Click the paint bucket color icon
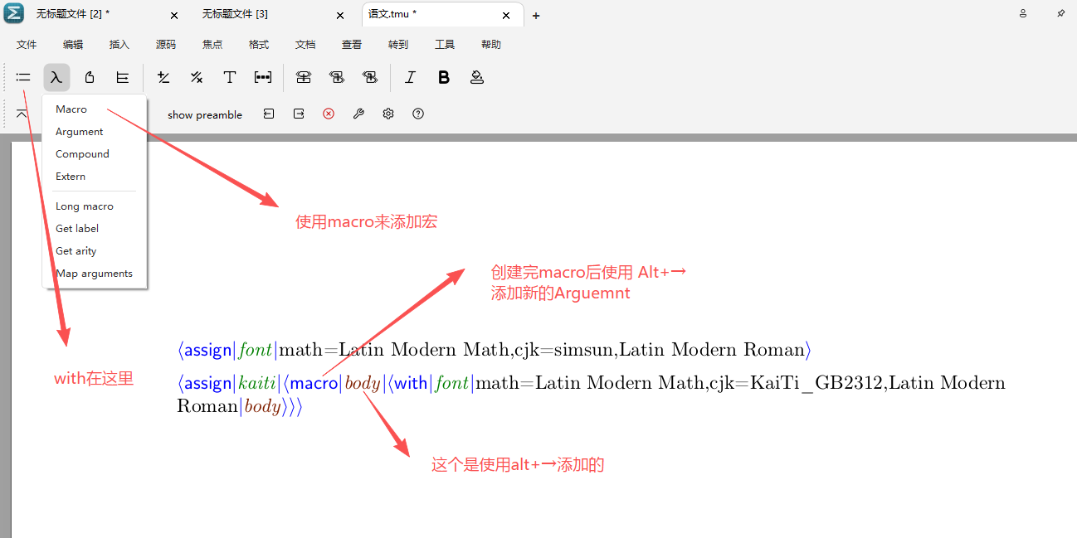 [x=477, y=77]
